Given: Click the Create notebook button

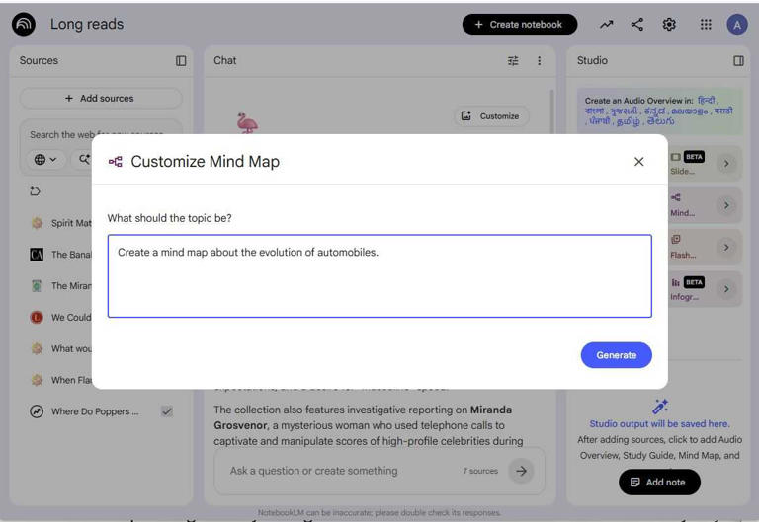Looking at the screenshot, I should point(520,24).
